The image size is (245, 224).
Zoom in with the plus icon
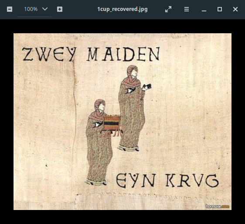tap(60, 9)
